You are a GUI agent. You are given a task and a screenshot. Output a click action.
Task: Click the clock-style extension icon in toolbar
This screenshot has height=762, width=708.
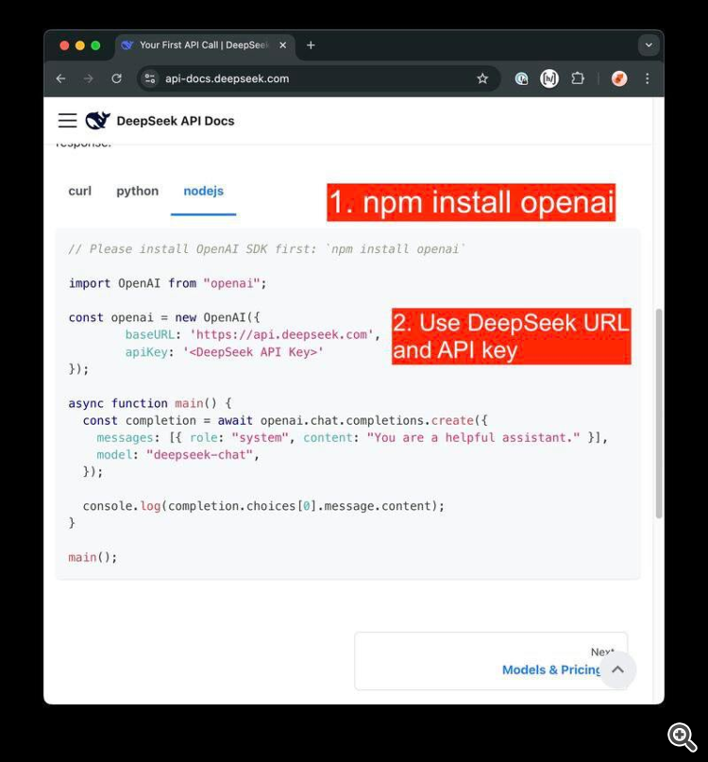(521, 78)
